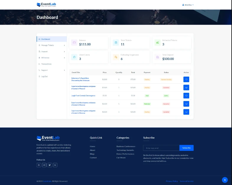Open the John Doe user dropdown
This screenshot has width=232, height=185.
coord(188,5)
